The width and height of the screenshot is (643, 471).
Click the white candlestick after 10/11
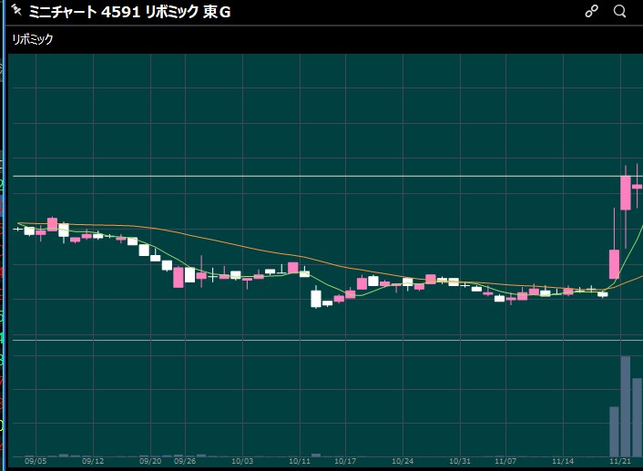coord(316,298)
